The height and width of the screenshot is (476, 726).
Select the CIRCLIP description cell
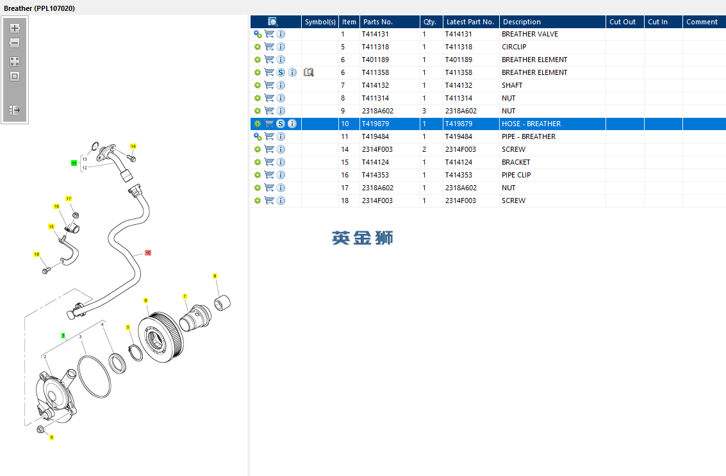point(552,47)
